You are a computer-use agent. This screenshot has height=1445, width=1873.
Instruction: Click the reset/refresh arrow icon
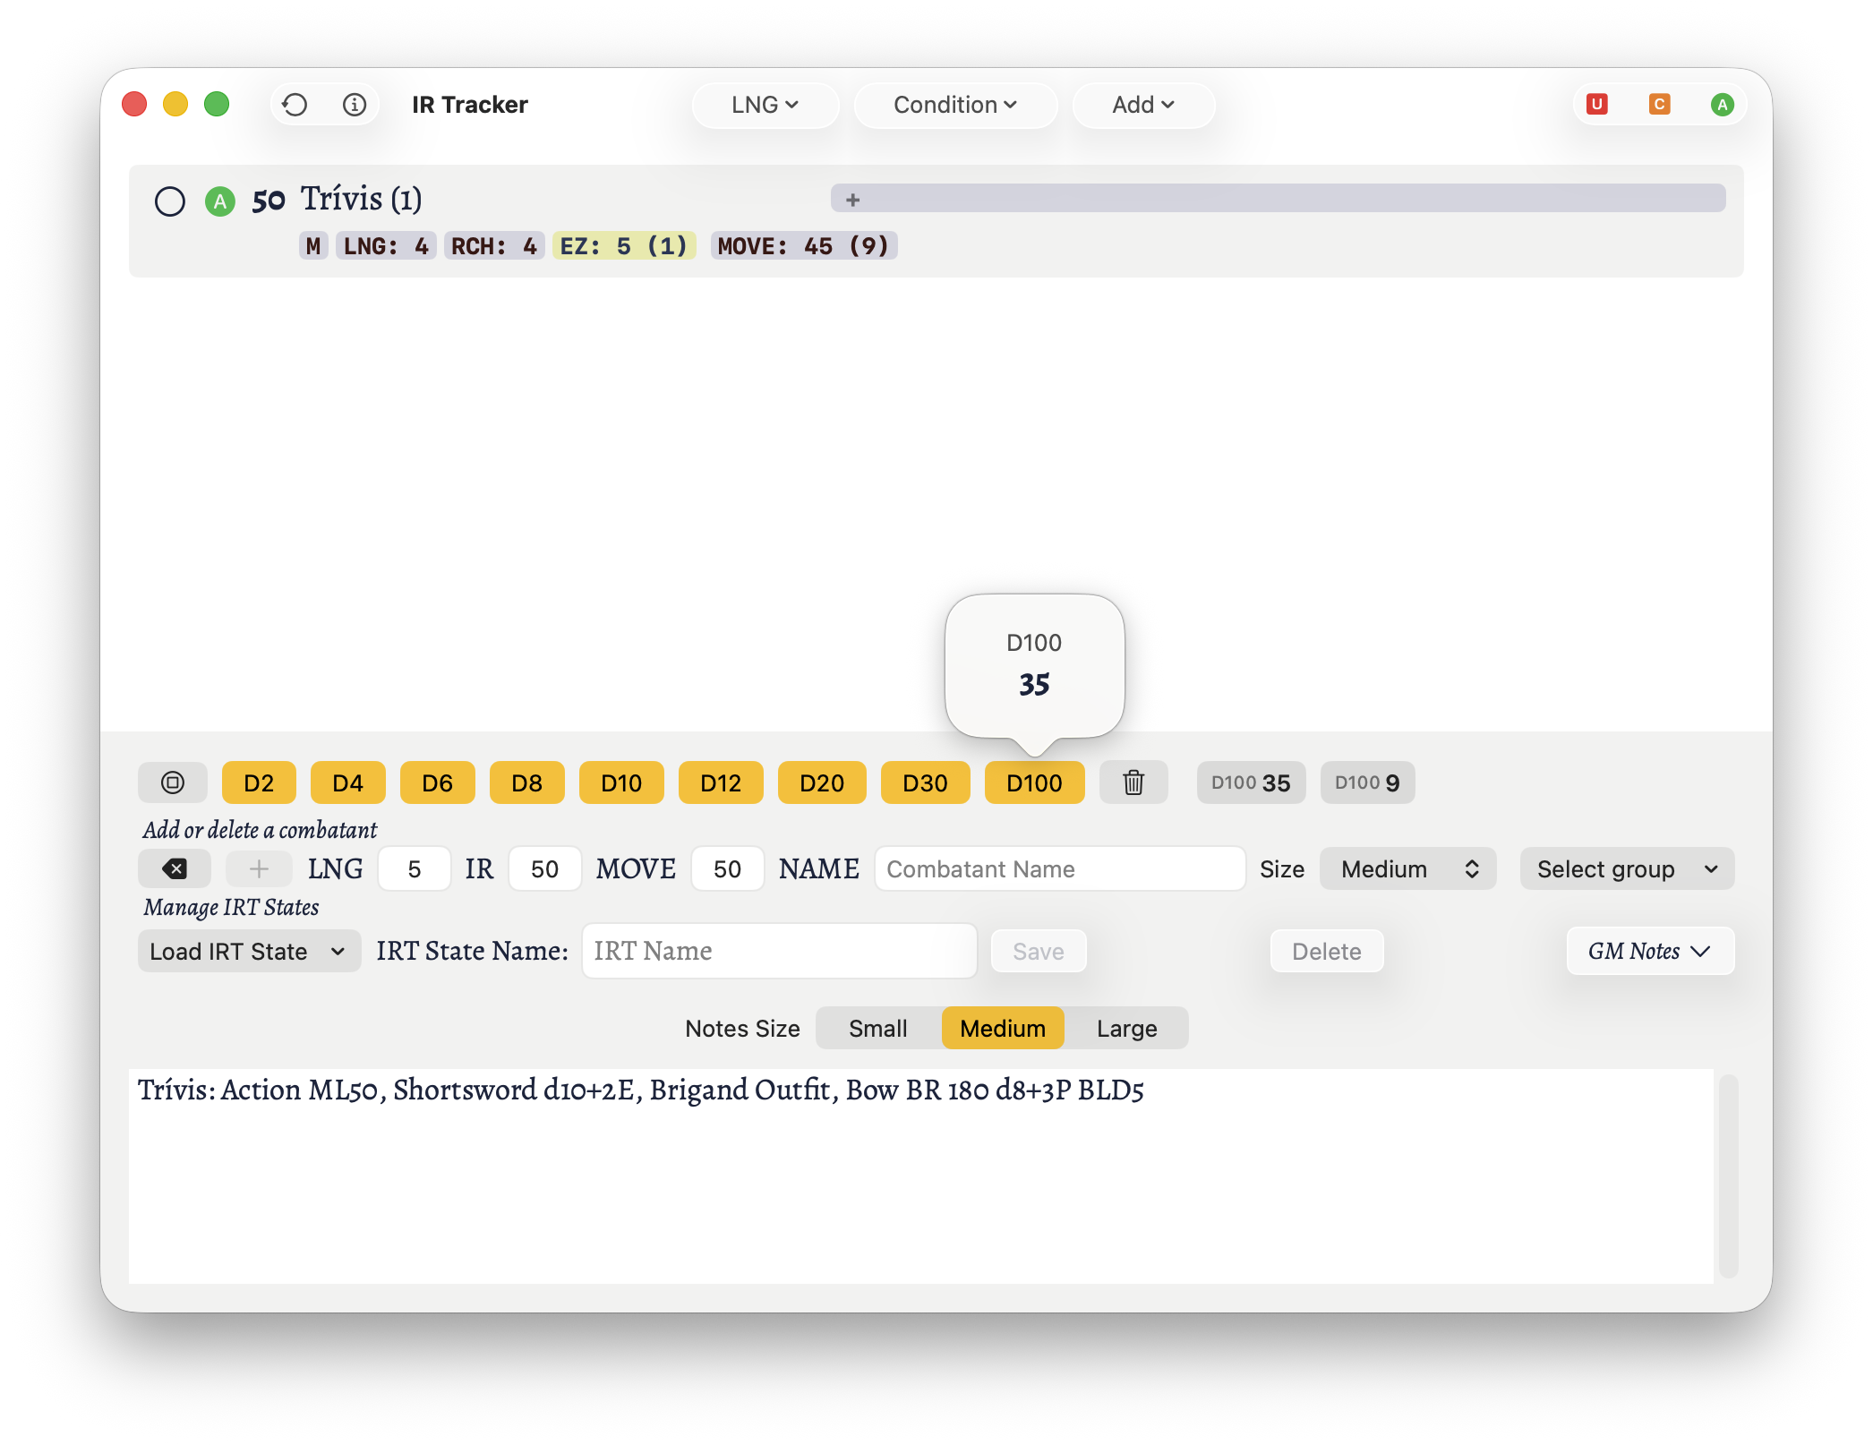(x=295, y=105)
